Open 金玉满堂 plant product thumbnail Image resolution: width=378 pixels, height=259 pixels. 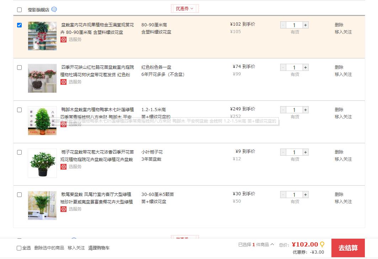(x=42, y=36)
